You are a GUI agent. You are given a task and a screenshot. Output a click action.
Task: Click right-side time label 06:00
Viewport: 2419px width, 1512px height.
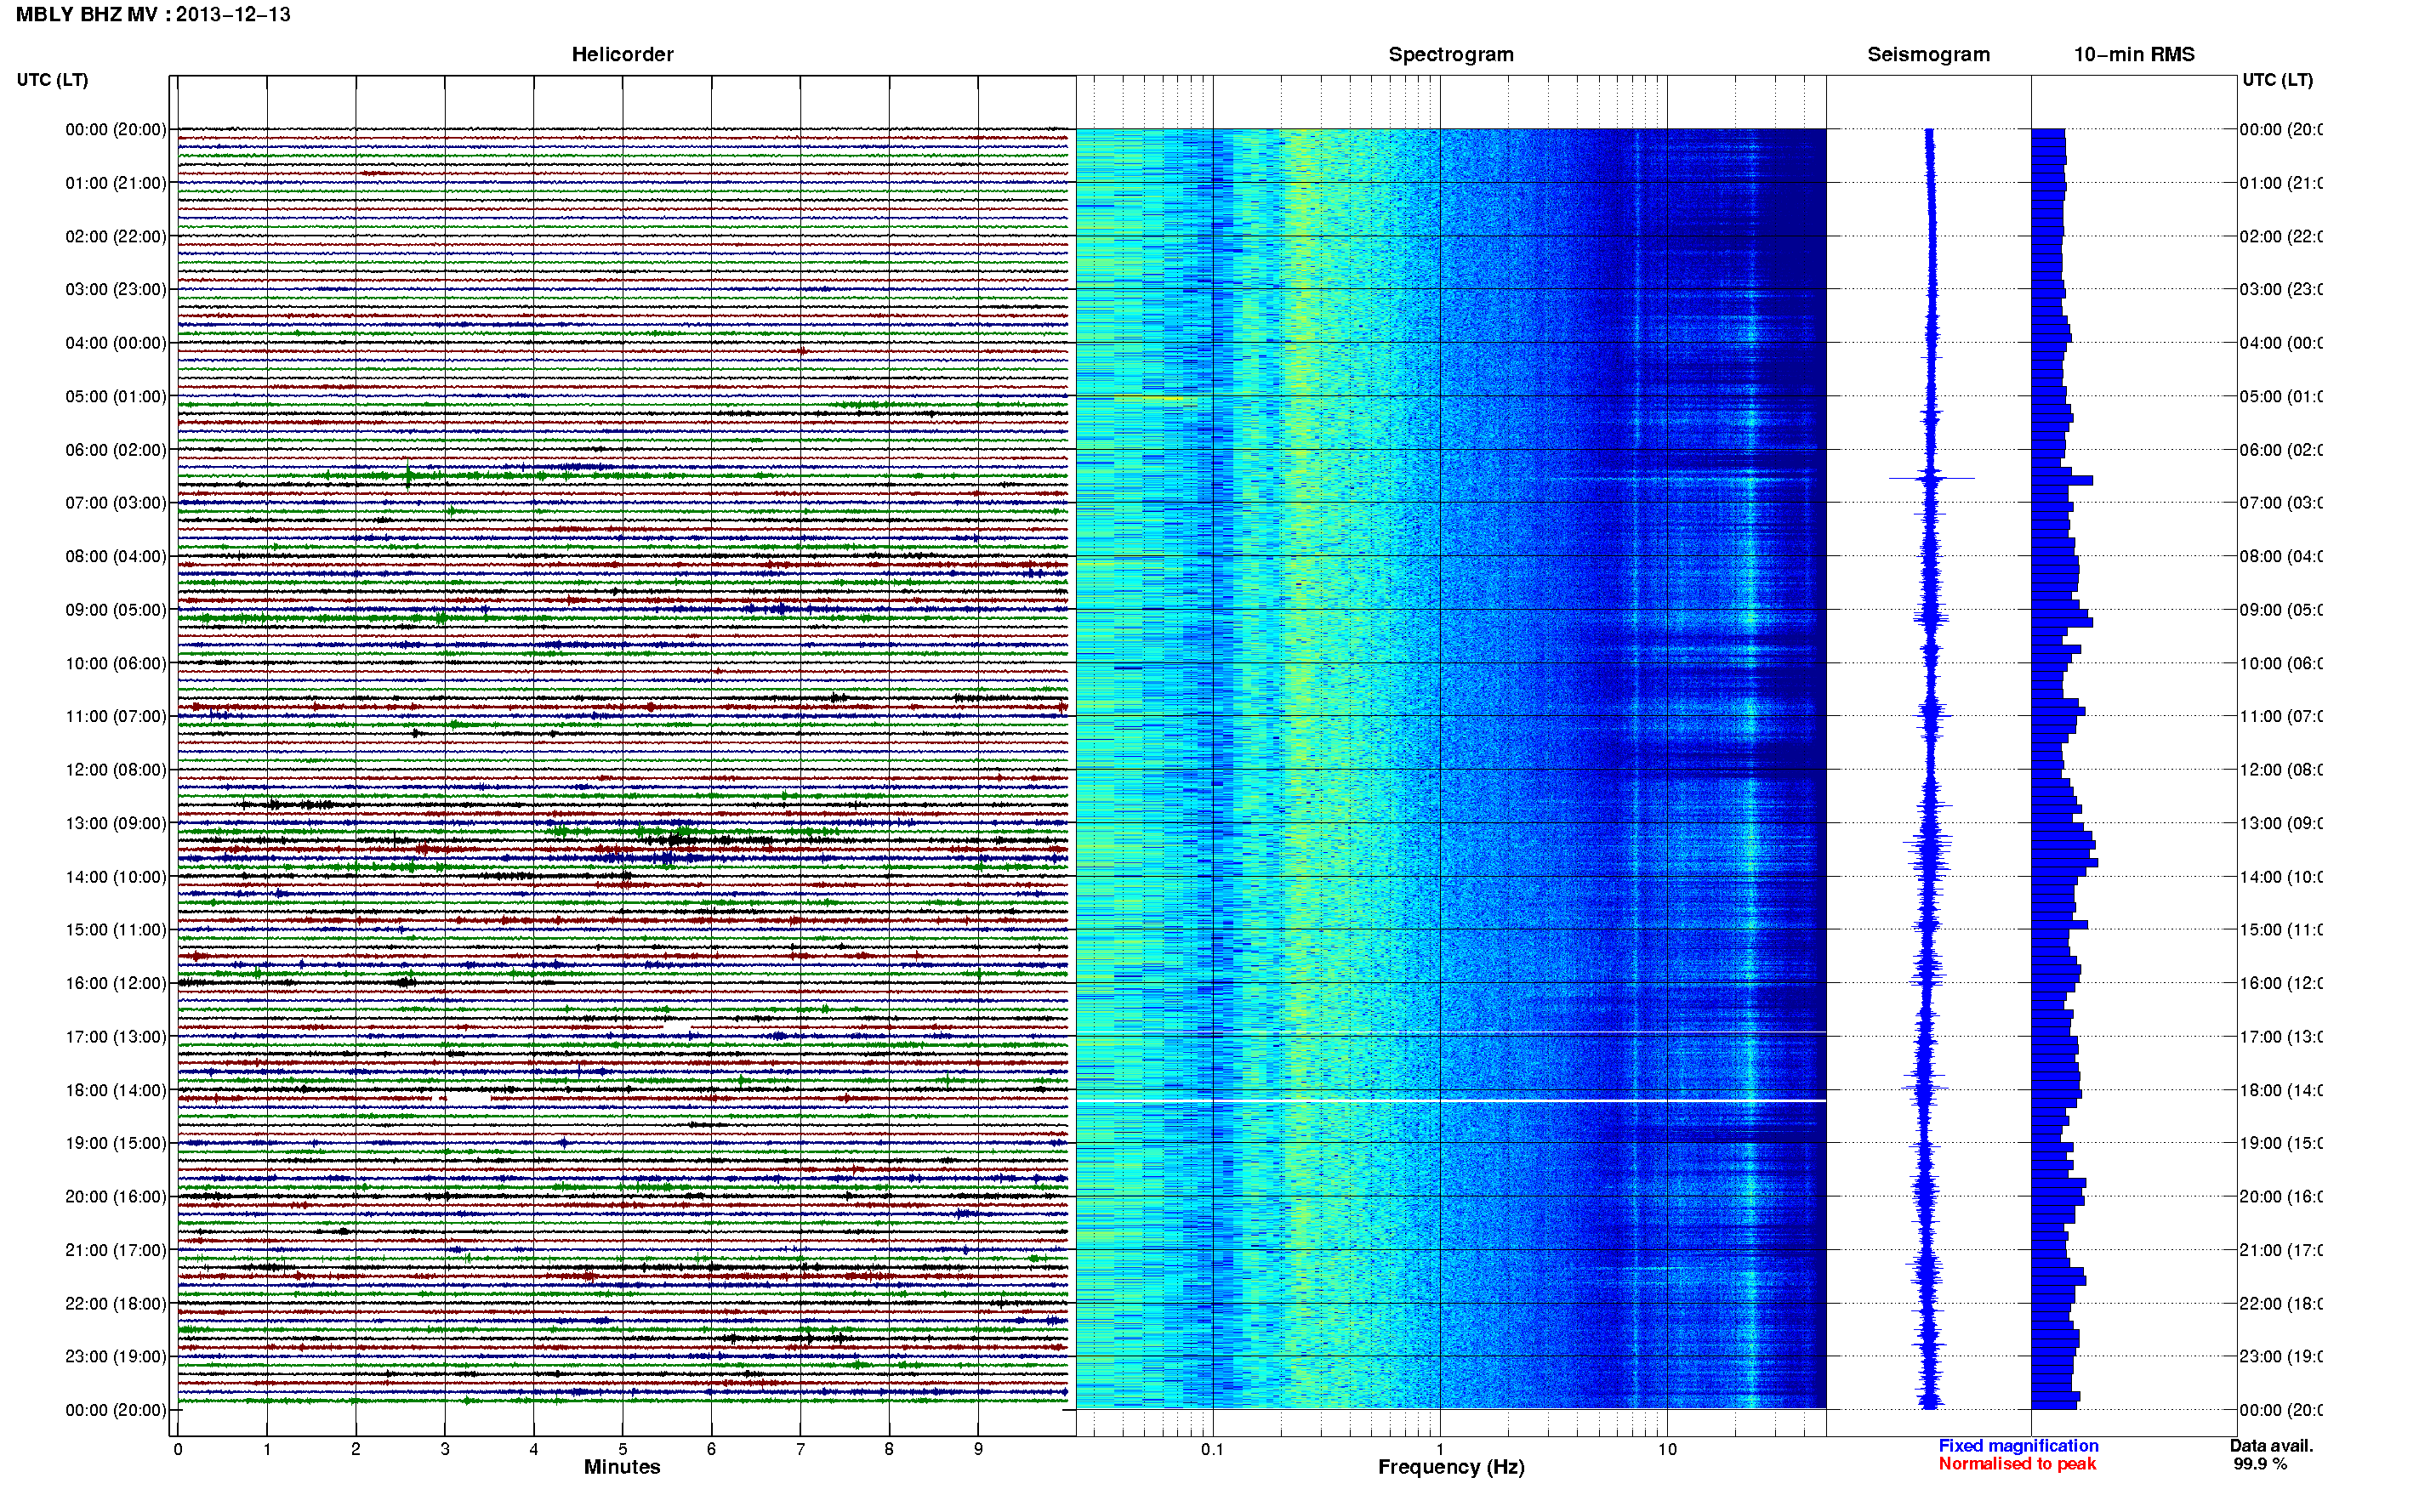click(x=2280, y=450)
